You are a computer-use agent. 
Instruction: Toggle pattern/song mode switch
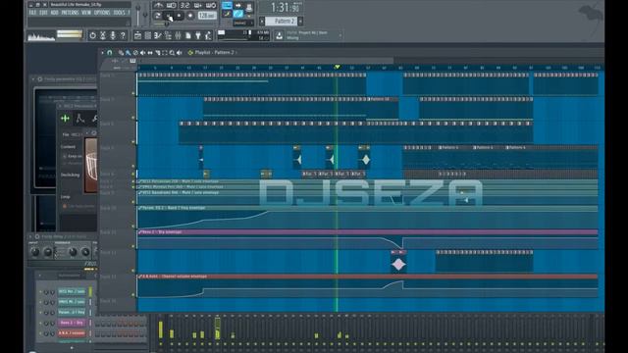coord(157,16)
